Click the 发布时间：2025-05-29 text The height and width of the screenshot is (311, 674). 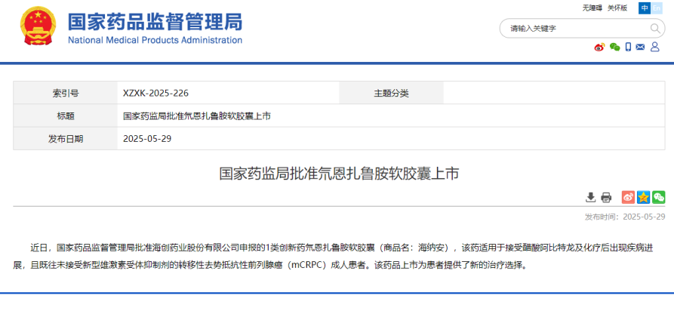625,217
